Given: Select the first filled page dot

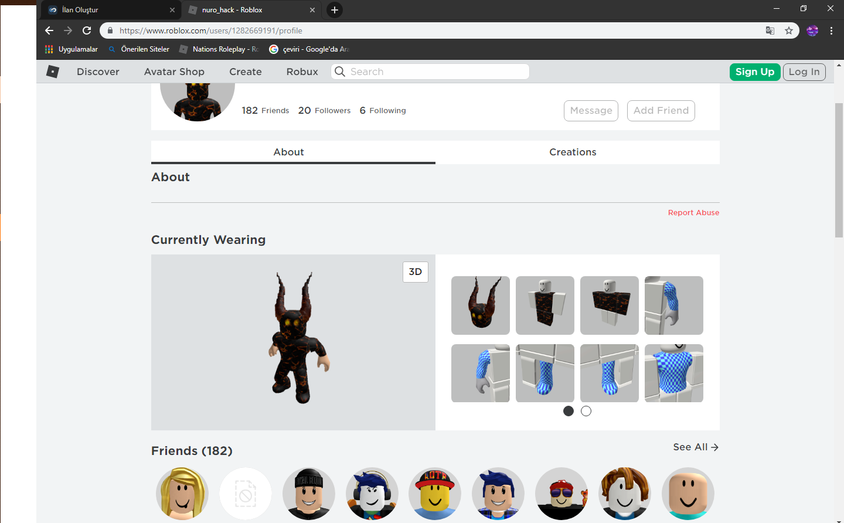Looking at the screenshot, I should pyautogui.click(x=569, y=411).
